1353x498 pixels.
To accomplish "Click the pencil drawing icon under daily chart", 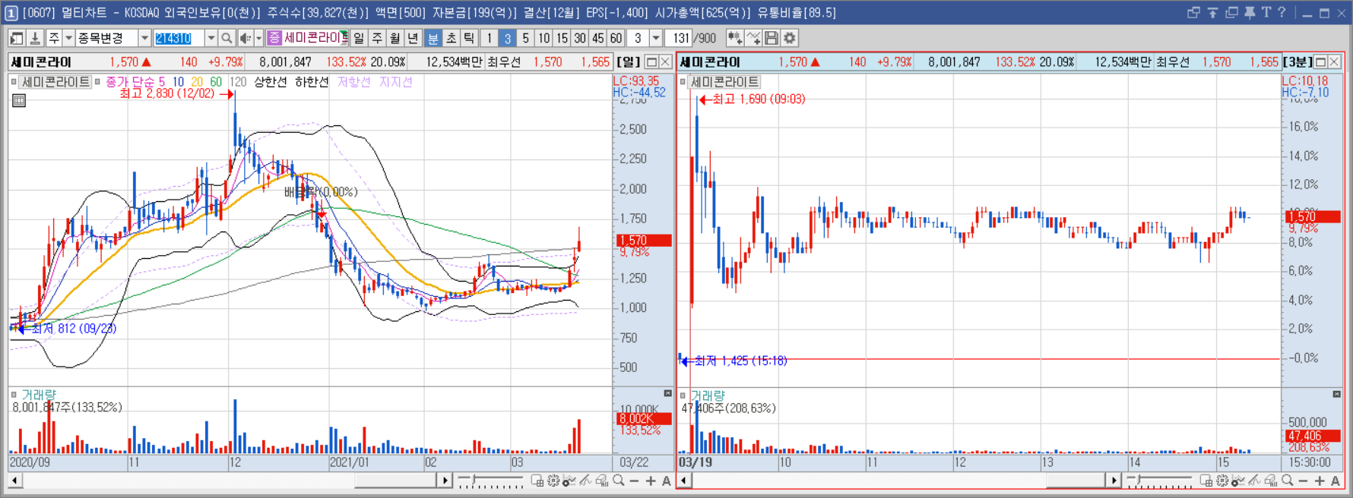I will point(585,481).
